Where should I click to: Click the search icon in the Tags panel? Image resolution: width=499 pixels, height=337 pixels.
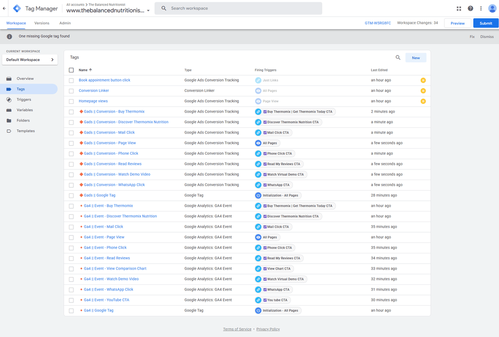(398, 58)
